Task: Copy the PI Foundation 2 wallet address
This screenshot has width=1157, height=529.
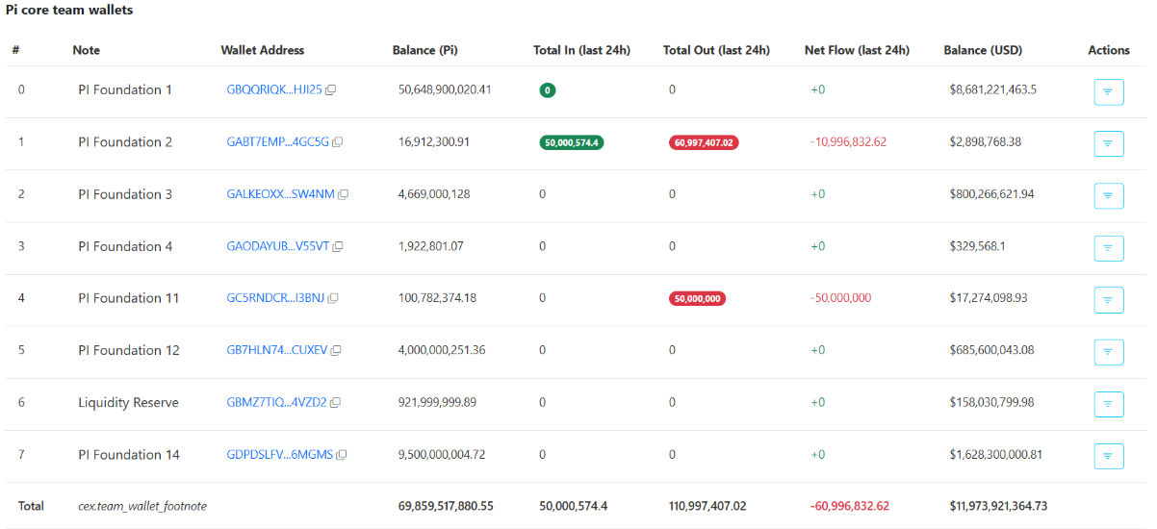Action: pyautogui.click(x=337, y=142)
